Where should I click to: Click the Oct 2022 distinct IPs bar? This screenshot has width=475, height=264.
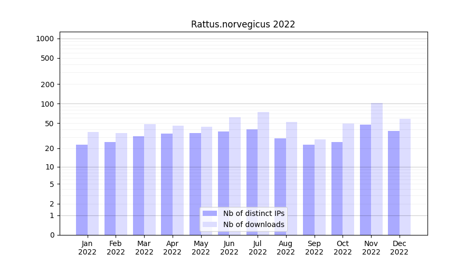point(337,188)
